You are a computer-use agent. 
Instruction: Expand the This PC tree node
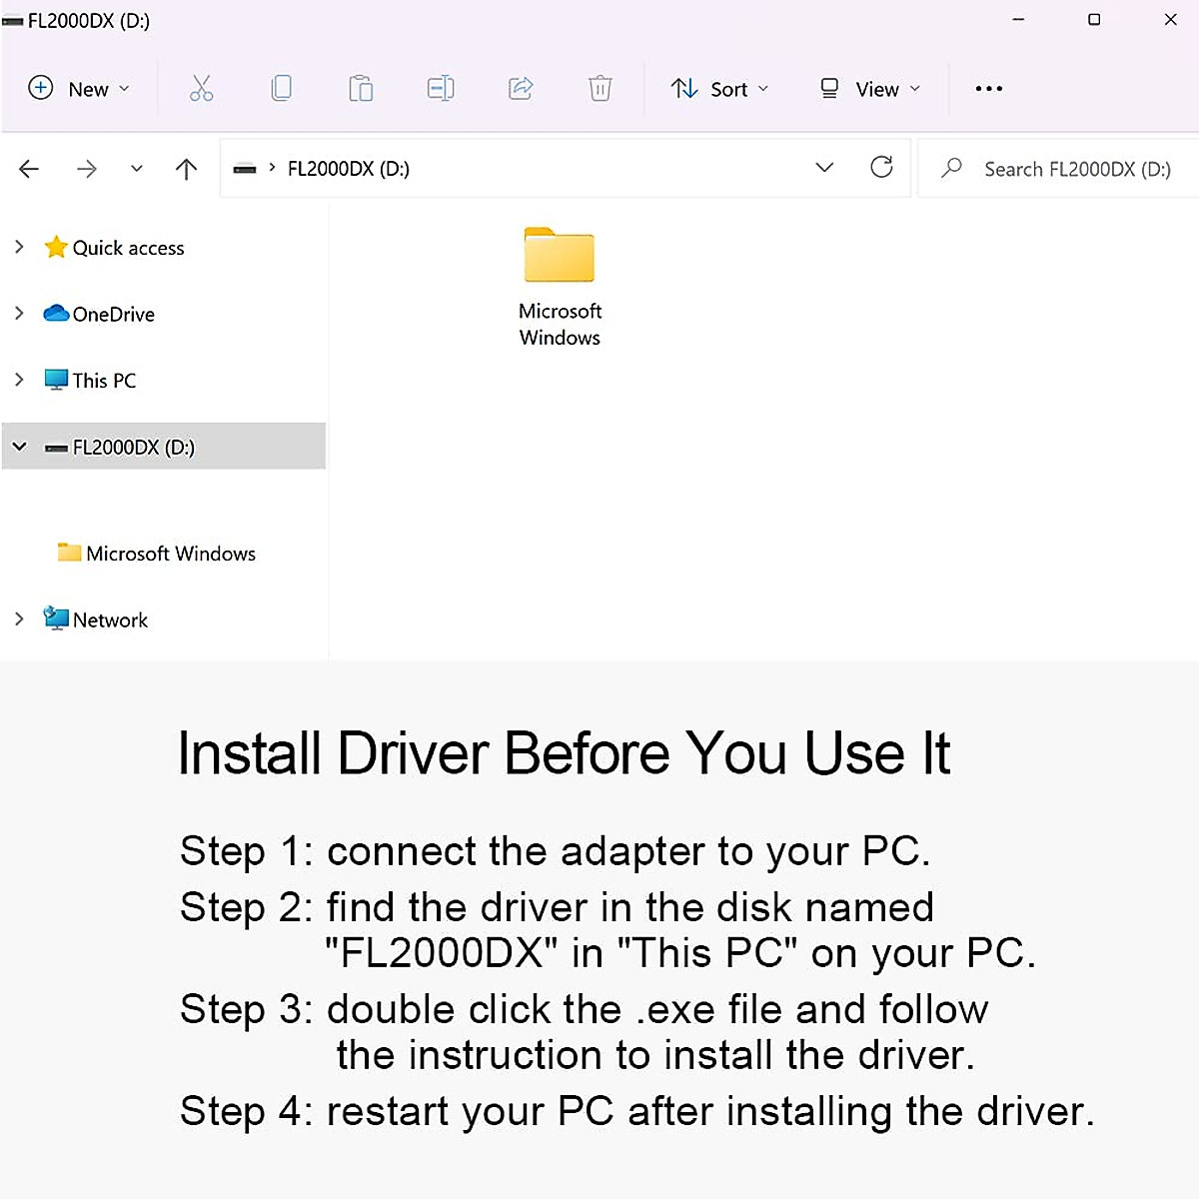click(19, 379)
